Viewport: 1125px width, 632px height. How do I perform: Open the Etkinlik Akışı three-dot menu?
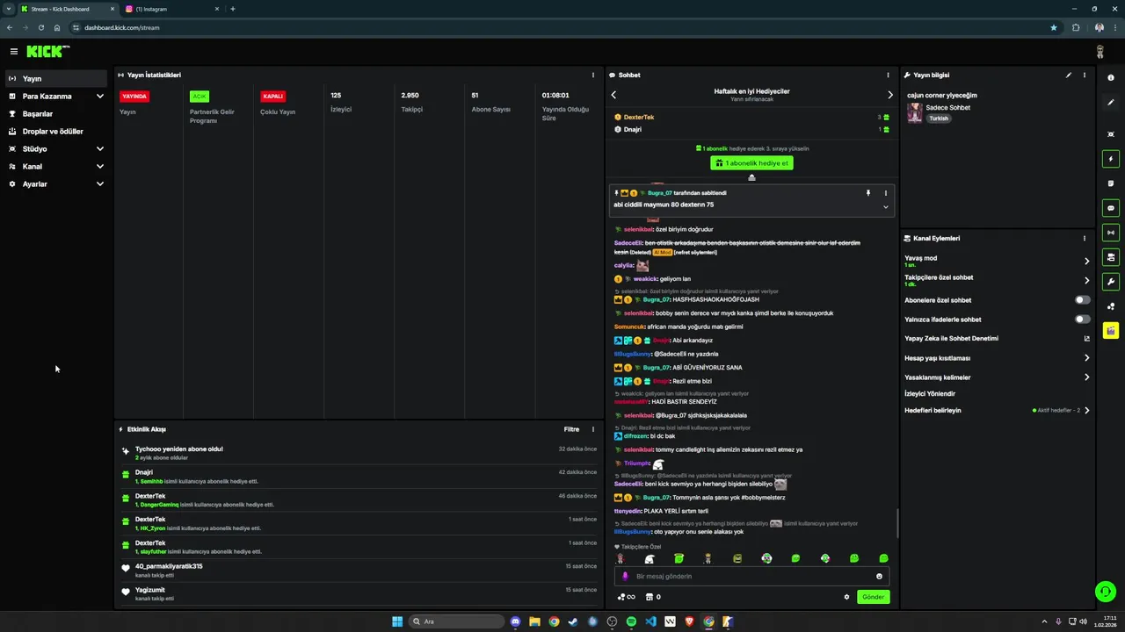(x=593, y=429)
